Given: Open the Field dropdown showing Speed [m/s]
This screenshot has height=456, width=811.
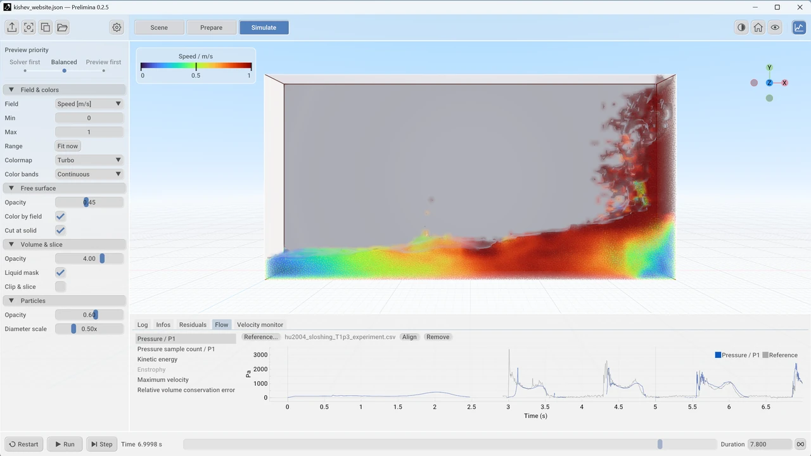Looking at the screenshot, I should tap(89, 104).
